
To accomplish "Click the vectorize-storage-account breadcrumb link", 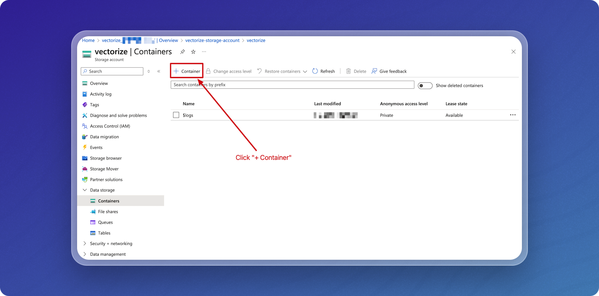I will 212,40.
